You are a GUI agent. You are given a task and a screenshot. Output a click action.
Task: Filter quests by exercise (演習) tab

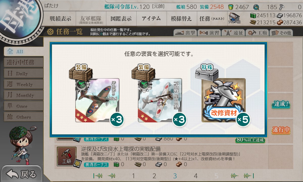[x=209, y=33]
